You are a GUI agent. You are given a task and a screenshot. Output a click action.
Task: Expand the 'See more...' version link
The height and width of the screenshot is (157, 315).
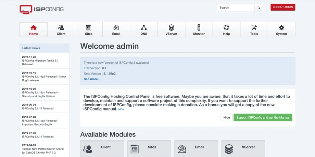point(92,79)
